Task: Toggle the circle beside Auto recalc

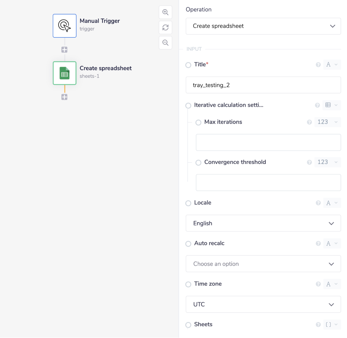Action: (188, 244)
